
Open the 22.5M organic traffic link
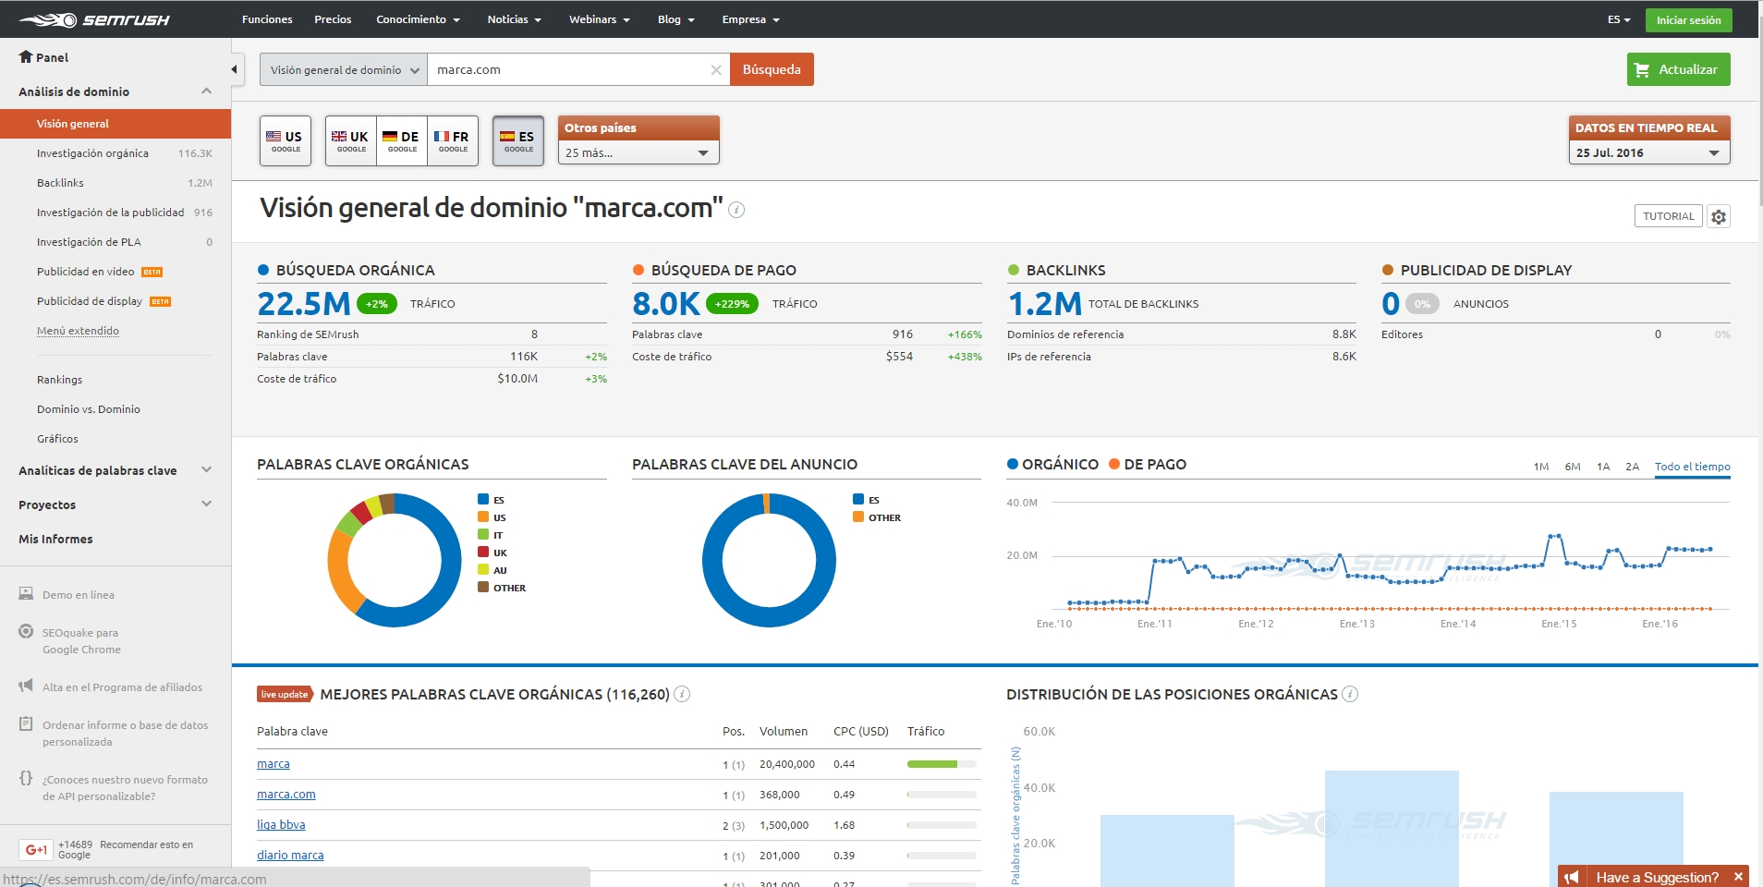pos(304,303)
